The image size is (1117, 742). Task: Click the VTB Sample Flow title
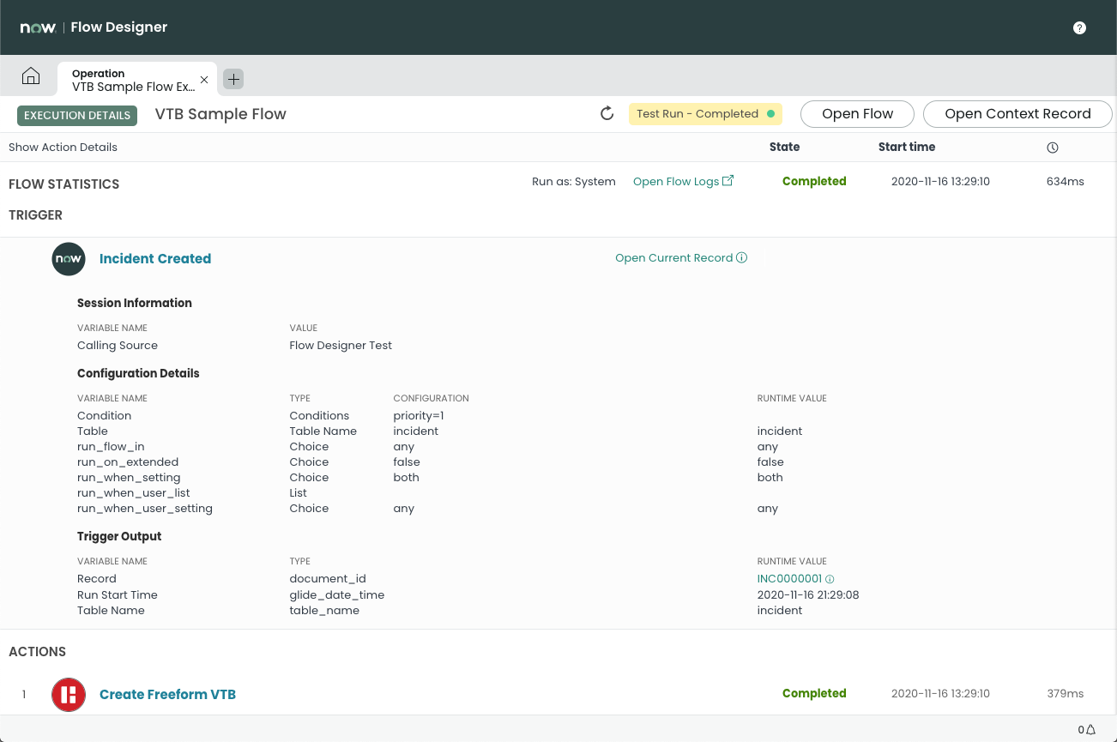pyautogui.click(x=220, y=114)
